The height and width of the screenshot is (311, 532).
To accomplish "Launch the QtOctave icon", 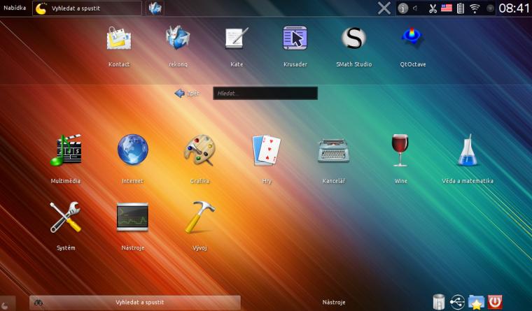I will pos(412,38).
